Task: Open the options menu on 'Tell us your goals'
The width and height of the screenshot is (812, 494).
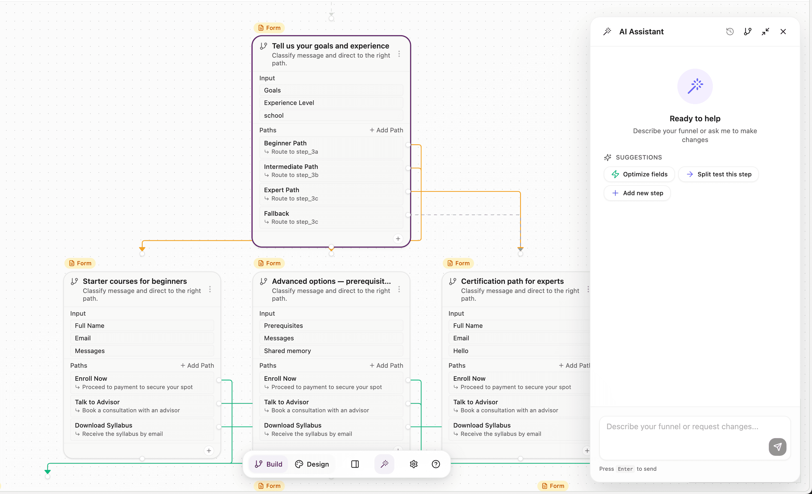Action: click(x=399, y=54)
